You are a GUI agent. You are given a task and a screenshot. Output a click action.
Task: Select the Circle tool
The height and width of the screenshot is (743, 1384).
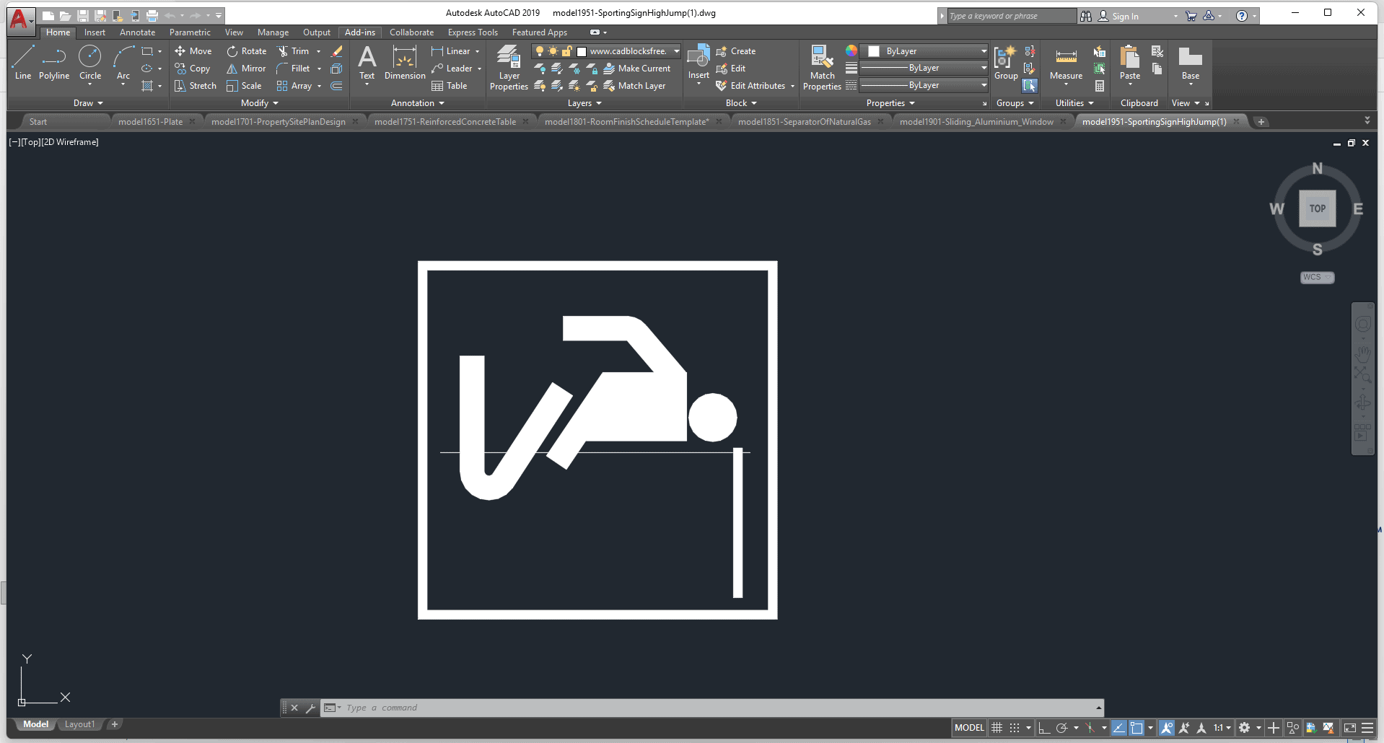click(90, 62)
